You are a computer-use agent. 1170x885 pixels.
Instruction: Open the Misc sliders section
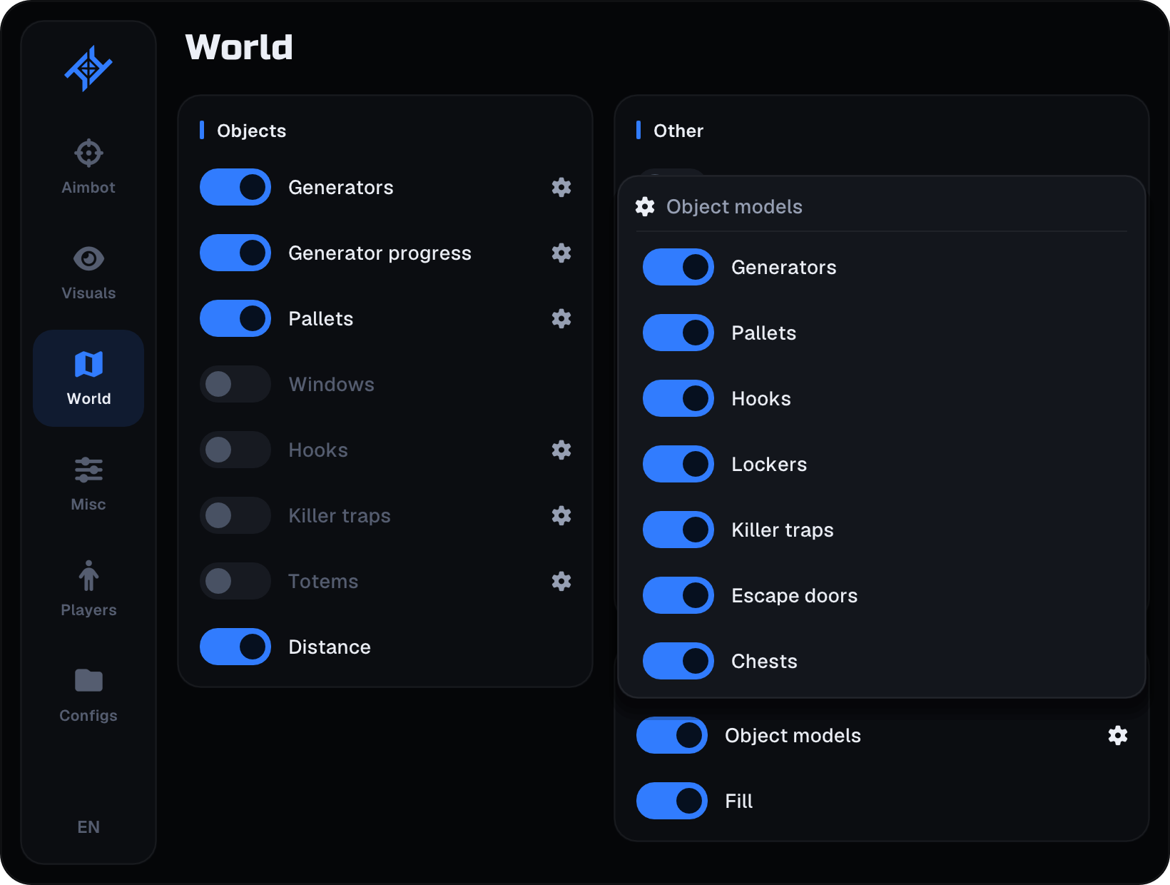click(x=88, y=484)
